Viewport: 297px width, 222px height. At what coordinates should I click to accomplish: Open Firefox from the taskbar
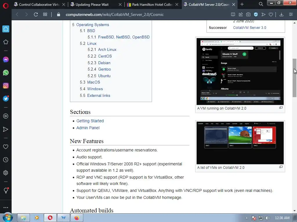tap(77, 218)
